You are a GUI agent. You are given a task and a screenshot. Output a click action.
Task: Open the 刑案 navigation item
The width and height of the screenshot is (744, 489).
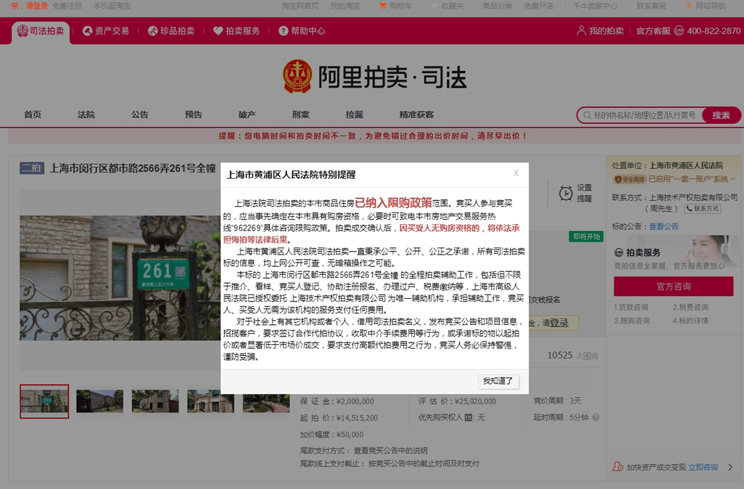(301, 114)
